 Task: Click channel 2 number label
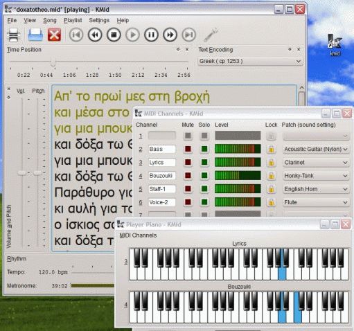141,150
